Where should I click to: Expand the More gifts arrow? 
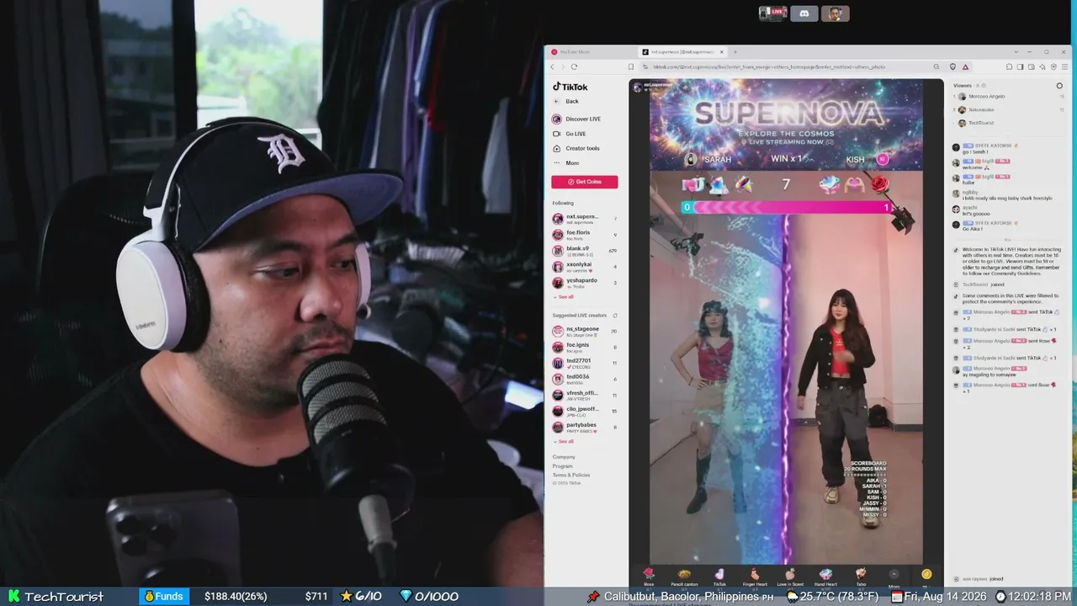pyautogui.click(x=894, y=576)
